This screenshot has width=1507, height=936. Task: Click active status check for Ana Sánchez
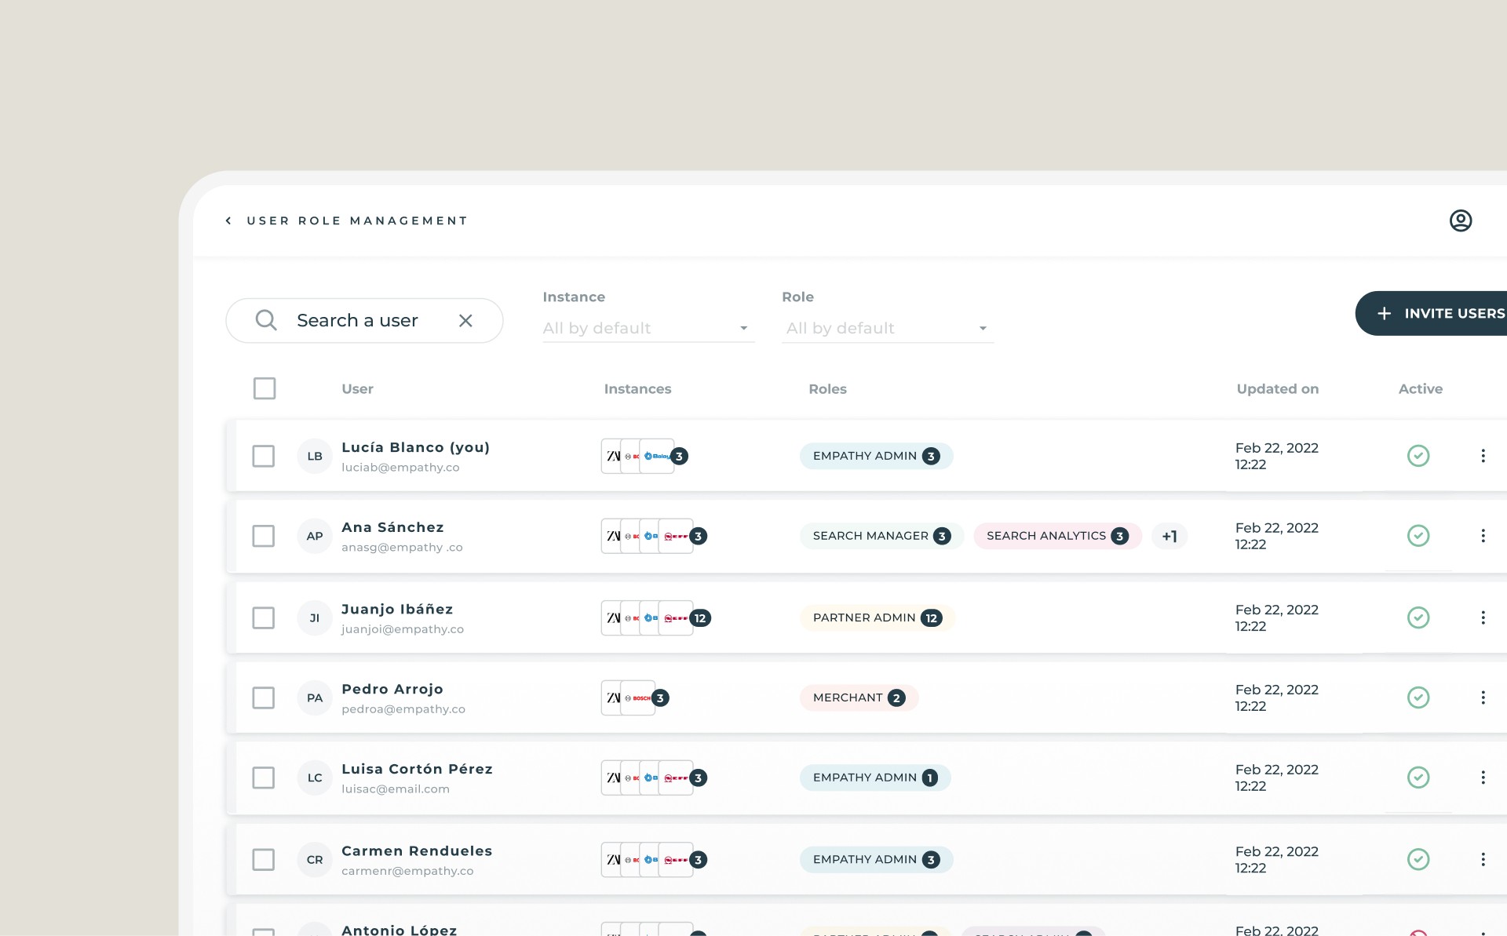tap(1418, 536)
